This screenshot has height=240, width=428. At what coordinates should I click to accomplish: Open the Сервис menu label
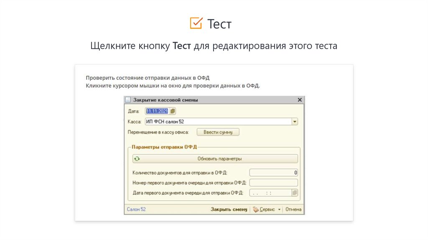[267, 209]
